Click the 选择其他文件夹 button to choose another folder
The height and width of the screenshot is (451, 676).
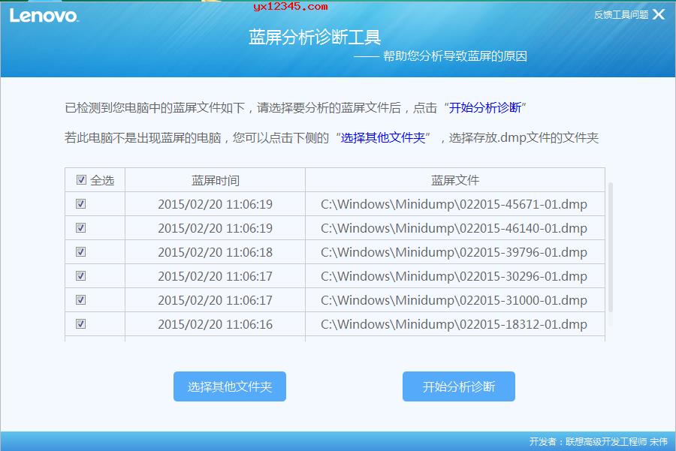pyautogui.click(x=229, y=386)
